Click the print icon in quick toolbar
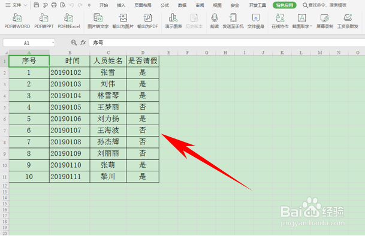The height and width of the screenshot is (236, 365). [54, 5]
